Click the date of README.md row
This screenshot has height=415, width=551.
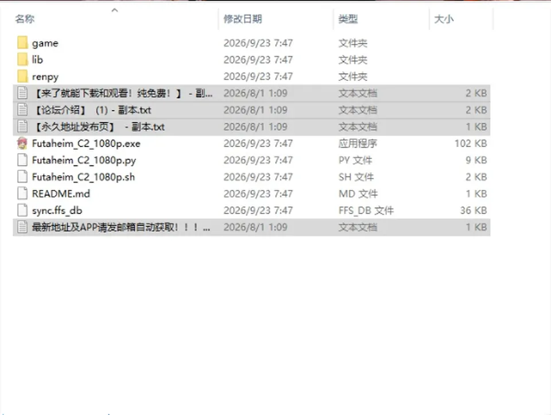258,193
